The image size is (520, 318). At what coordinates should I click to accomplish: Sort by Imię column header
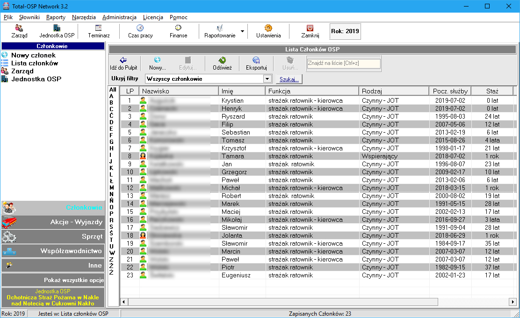242,91
